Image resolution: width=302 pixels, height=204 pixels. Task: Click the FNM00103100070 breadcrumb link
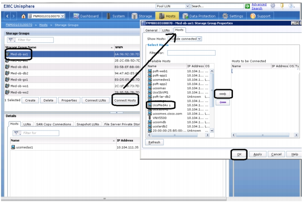[x=19, y=25]
